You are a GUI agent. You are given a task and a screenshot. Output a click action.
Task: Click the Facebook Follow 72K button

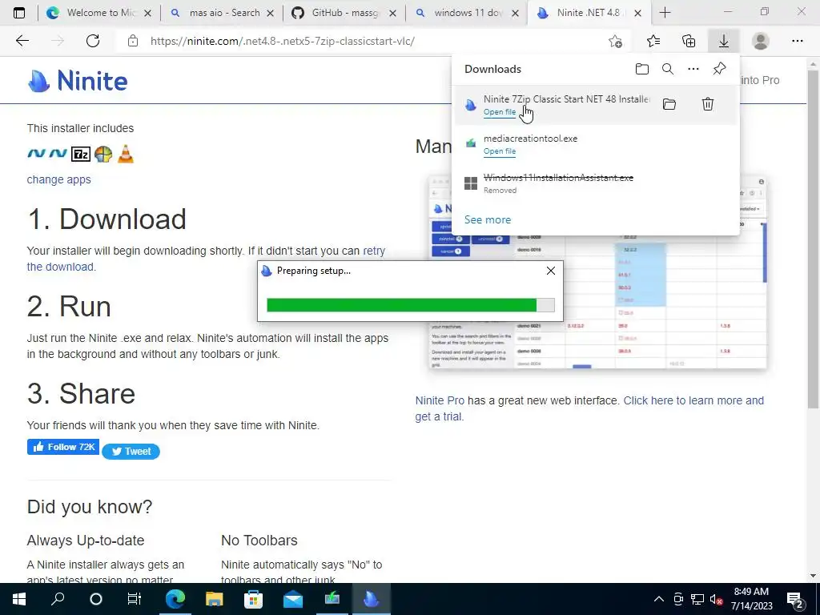63,447
